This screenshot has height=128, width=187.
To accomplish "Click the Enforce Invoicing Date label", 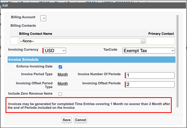I will 34,66.
